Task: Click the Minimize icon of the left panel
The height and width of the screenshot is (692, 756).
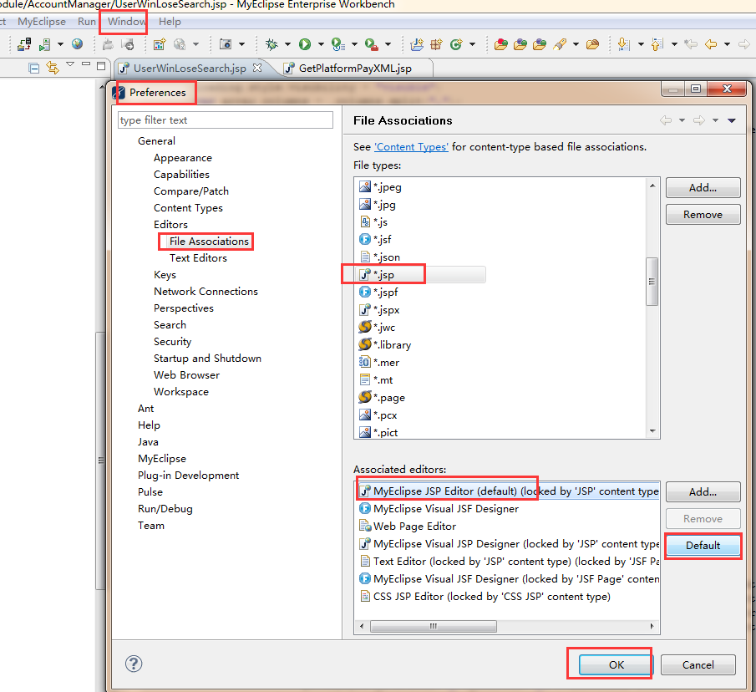Action: coord(86,64)
